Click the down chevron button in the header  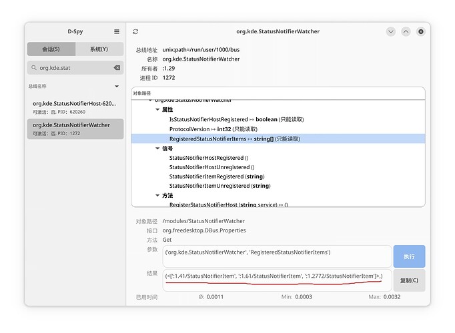pyautogui.click(x=391, y=31)
